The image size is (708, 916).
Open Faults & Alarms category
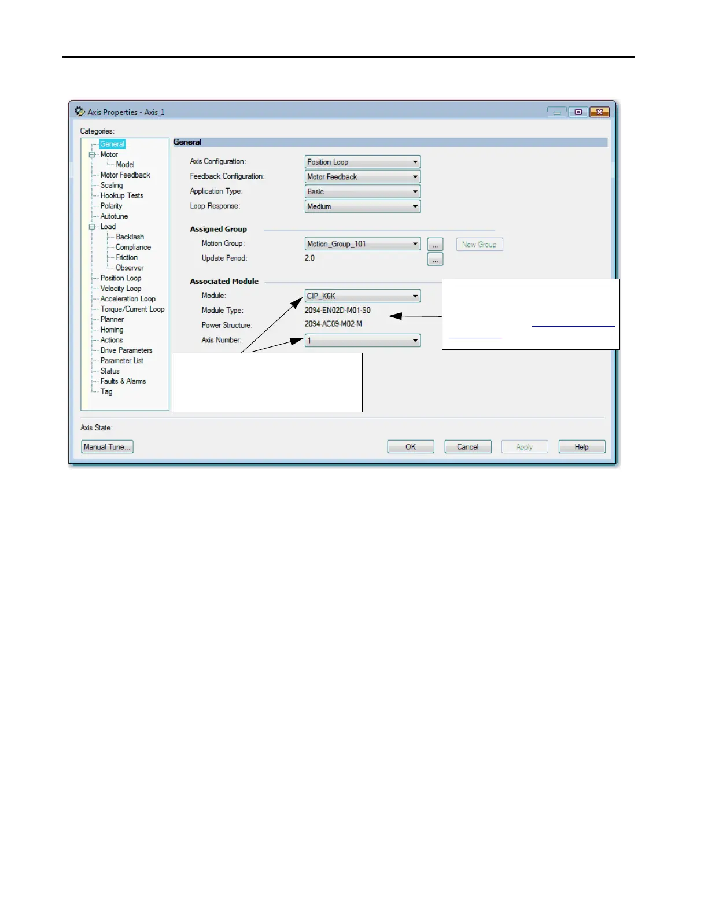[123, 382]
